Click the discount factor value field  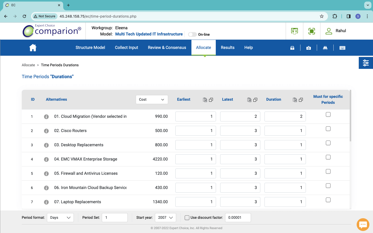tap(238, 217)
